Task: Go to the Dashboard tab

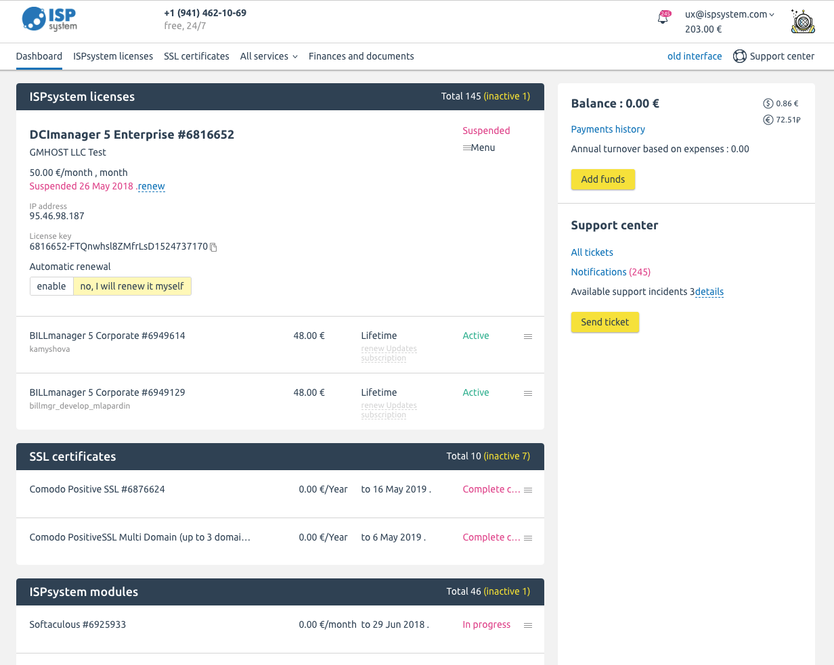Action: click(39, 56)
